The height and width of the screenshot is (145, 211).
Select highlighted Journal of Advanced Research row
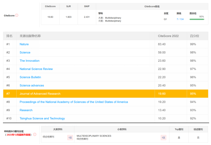pos(106,94)
